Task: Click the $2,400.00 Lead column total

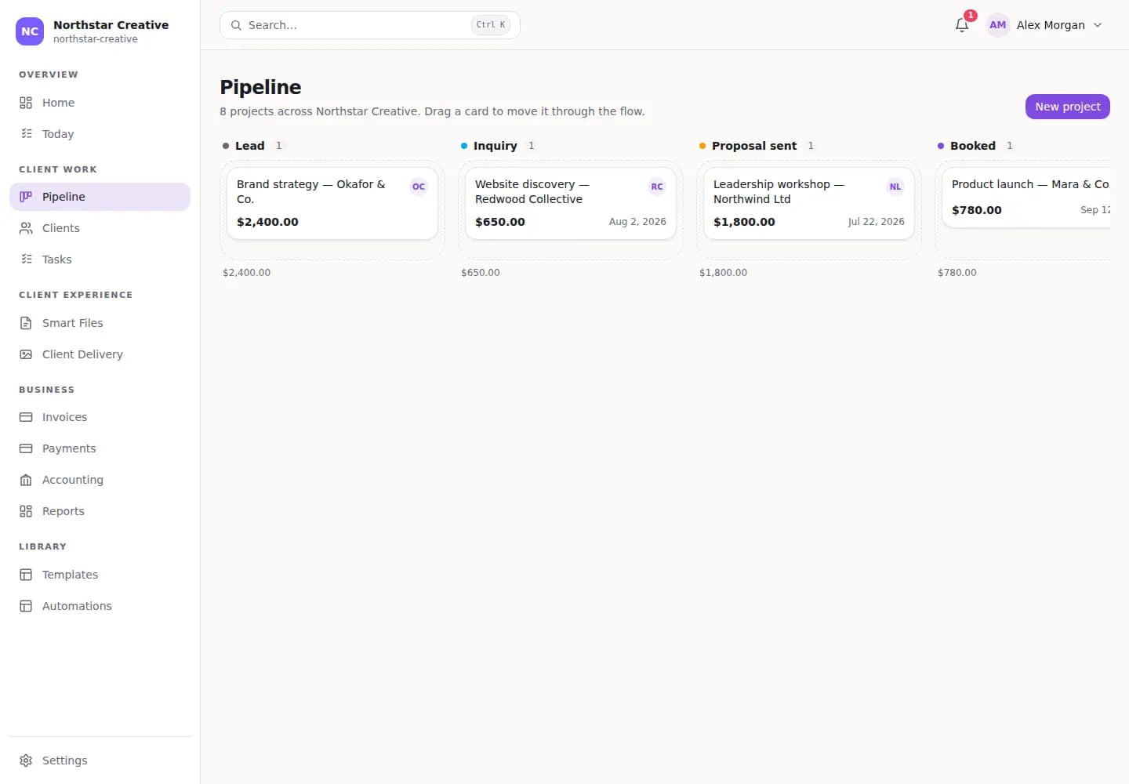Action: (246, 273)
